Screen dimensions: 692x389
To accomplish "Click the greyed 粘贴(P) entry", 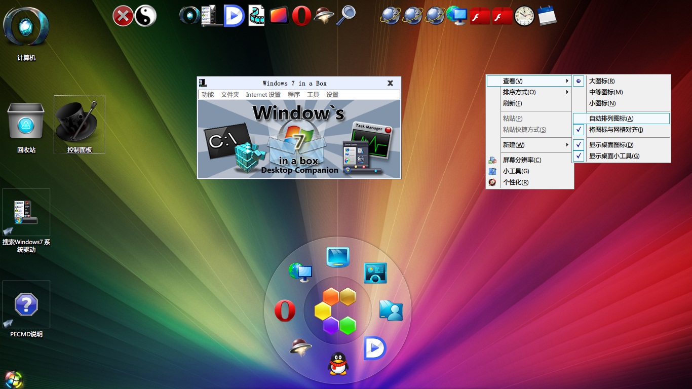I will 529,119.
